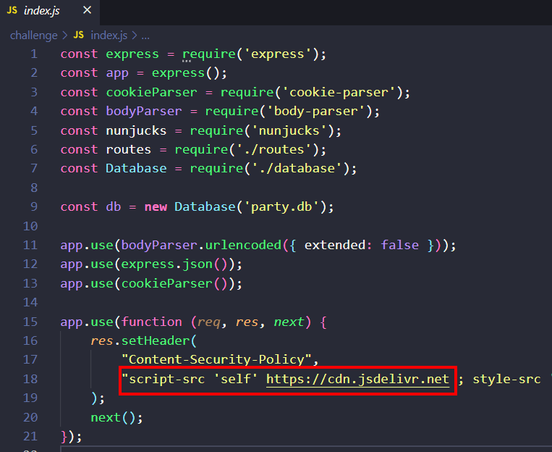
Task: Click line number 18 in the gutter
Action: (30, 380)
